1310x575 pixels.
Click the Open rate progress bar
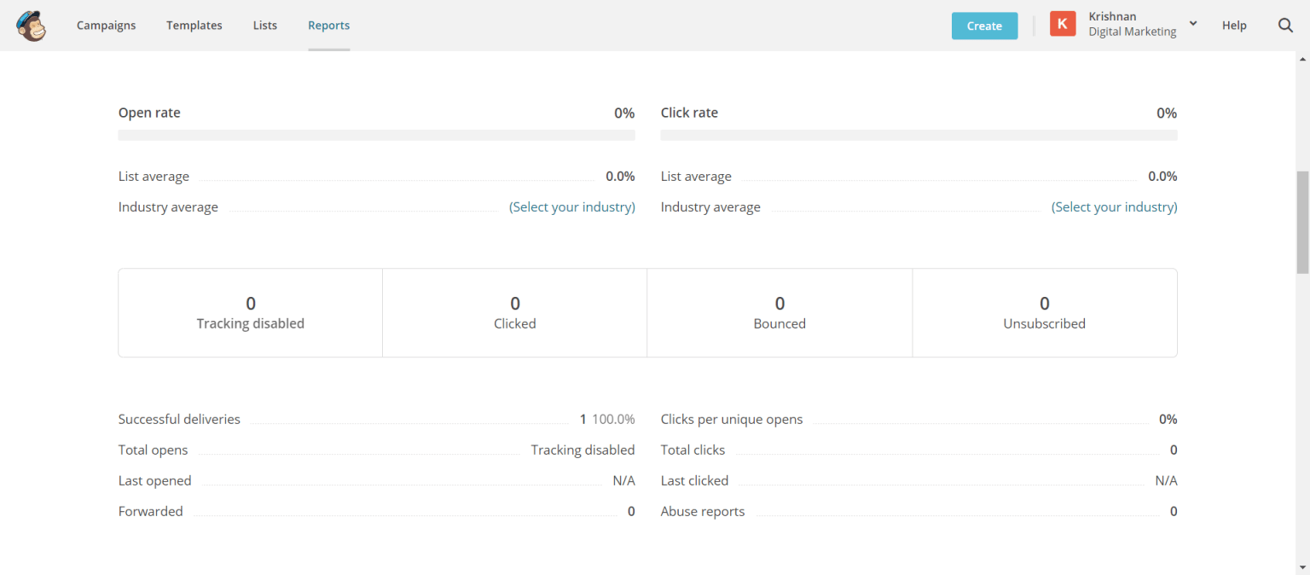click(x=376, y=135)
